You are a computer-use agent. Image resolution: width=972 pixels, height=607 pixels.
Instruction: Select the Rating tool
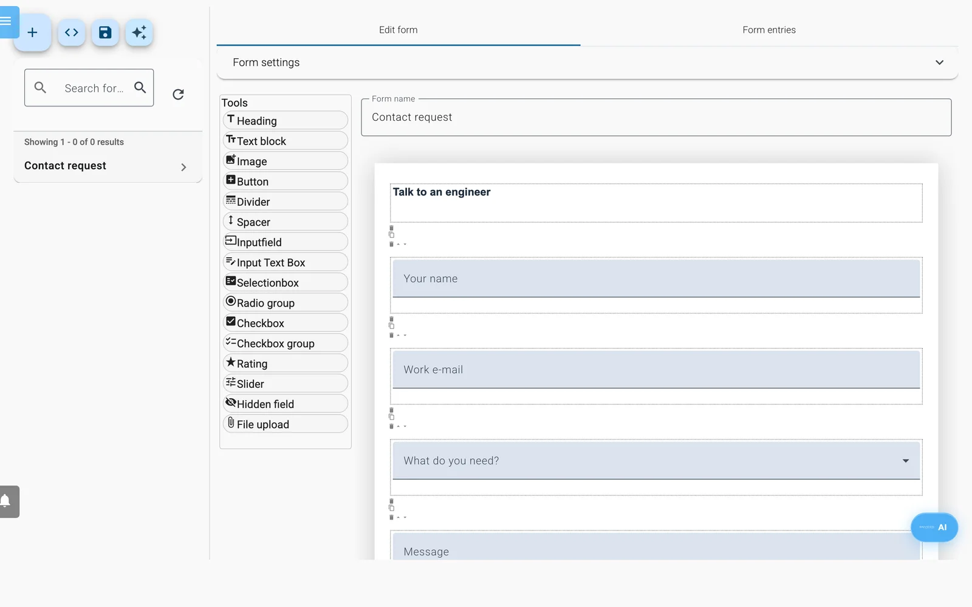pyautogui.click(x=286, y=363)
